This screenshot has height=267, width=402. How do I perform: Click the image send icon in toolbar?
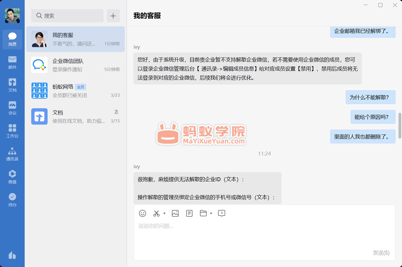tap(175, 214)
